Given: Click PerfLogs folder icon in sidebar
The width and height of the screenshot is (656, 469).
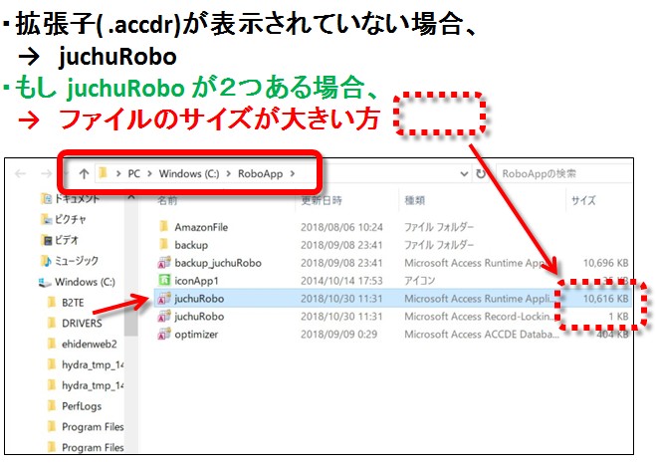Looking at the screenshot, I should [x=52, y=405].
